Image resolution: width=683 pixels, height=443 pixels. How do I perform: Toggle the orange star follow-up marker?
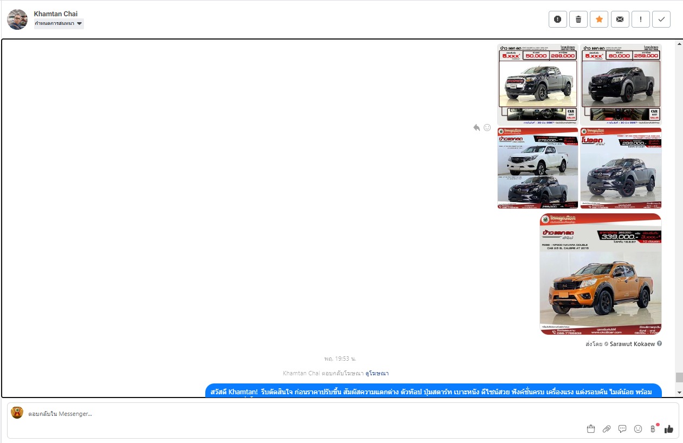599,19
